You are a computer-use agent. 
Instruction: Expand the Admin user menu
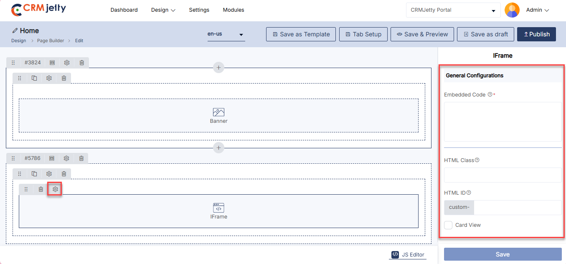click(537, 10)
